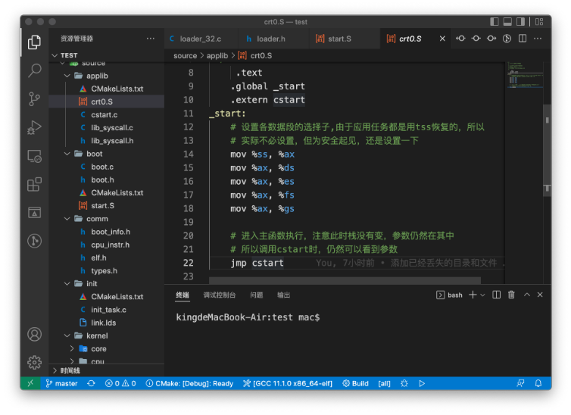Switch to the 输出 panel tab
This screenshot has height=415, width=571.
tap(283, 295)
